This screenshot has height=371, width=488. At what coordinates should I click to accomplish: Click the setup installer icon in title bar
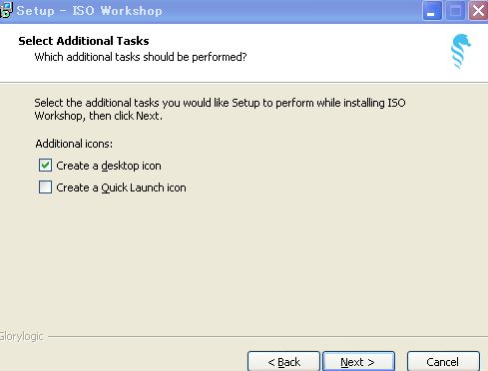point(6,10)
